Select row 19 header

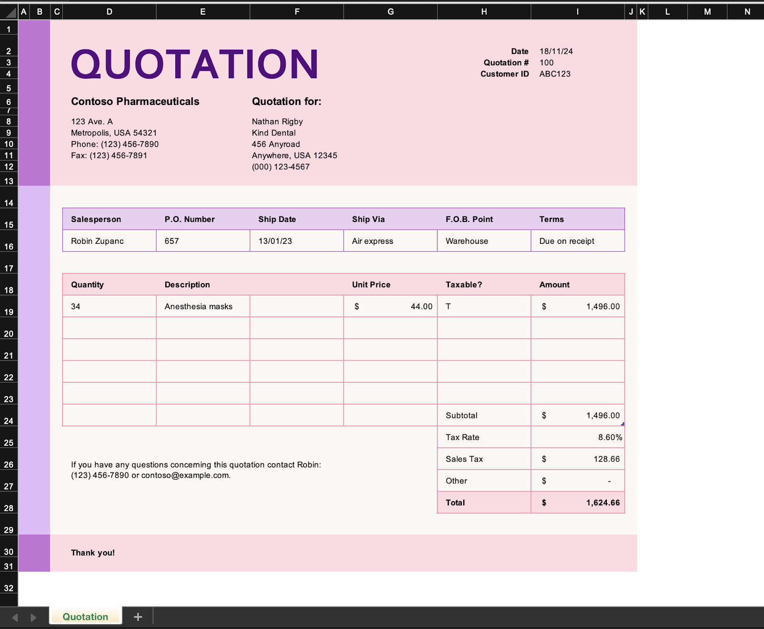(9, 312)
